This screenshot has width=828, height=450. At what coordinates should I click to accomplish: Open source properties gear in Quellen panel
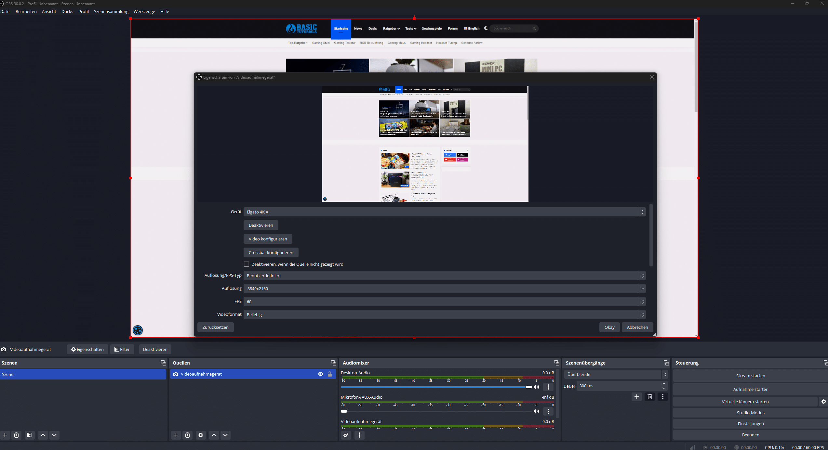(x=201, y=435)
